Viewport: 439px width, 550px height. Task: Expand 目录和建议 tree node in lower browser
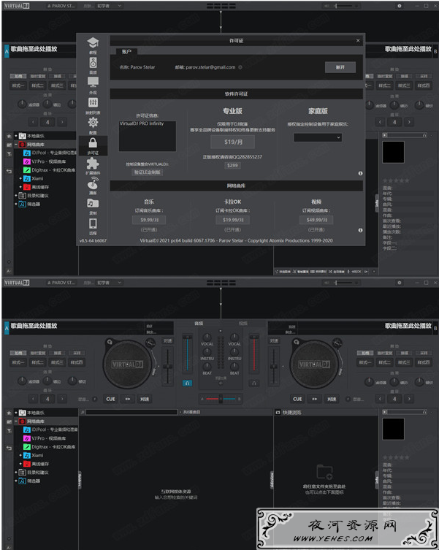[x=16, y=473]
